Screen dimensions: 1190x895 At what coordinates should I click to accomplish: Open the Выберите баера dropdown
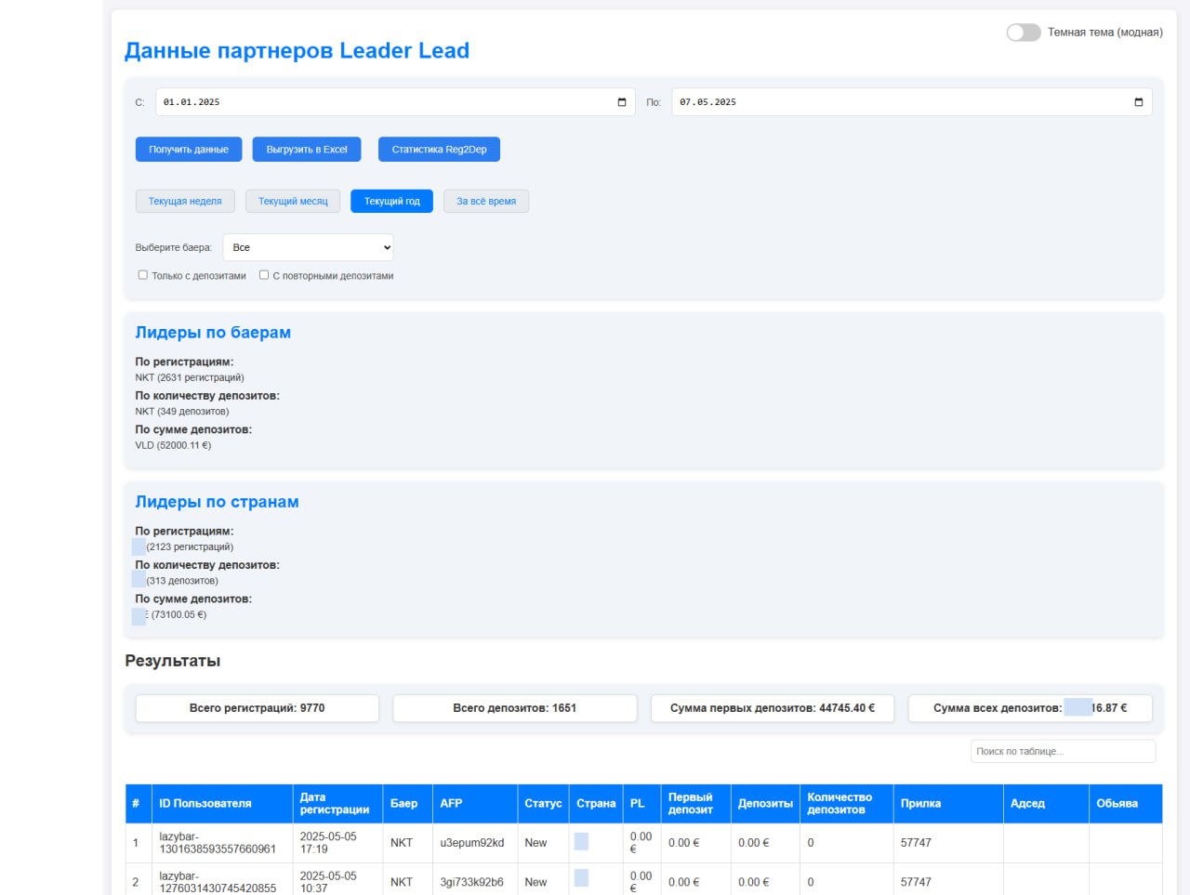click(x=309, y=247)
